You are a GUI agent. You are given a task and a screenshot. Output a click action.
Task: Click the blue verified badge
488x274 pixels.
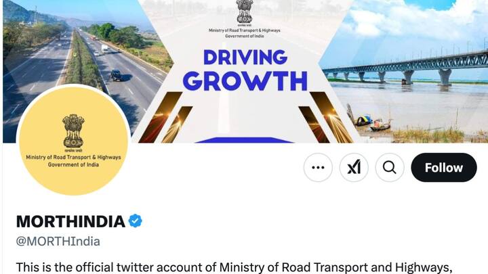point(136,221)
